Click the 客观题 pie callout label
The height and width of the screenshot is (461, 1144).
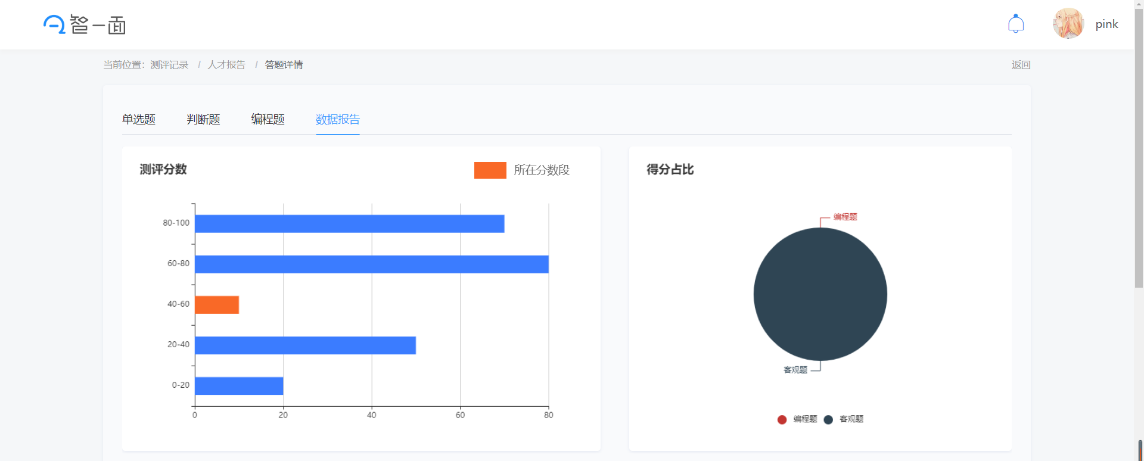795,370
